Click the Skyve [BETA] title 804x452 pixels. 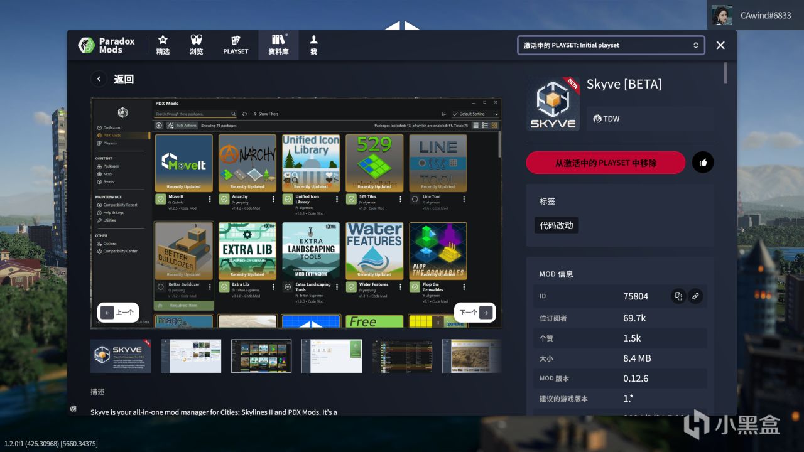click(x=624, y=84)
